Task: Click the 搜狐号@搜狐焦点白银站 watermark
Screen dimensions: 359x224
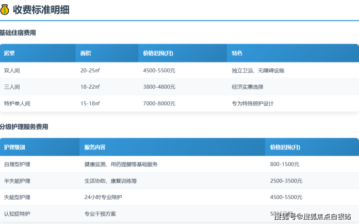Action: [x=312, y=216]
